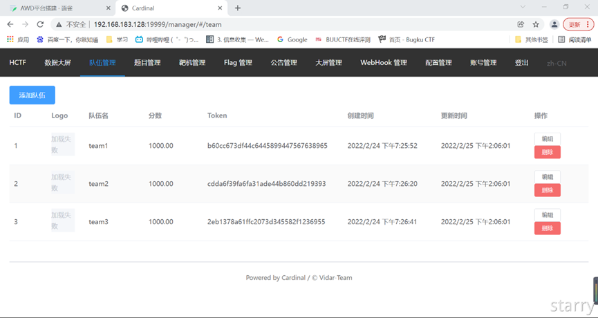Click the Powered by Cardinal footer text
Viewport: 598px width, 318px height.
point(299,278)
